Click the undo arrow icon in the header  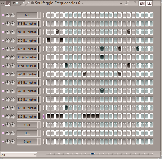pos(14,3)
